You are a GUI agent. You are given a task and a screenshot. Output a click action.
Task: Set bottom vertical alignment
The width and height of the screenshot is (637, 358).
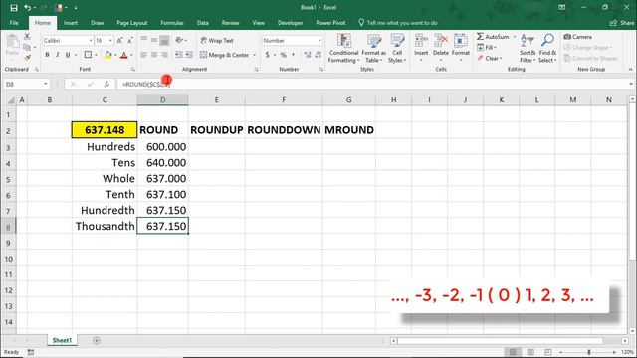pos(164,40)
